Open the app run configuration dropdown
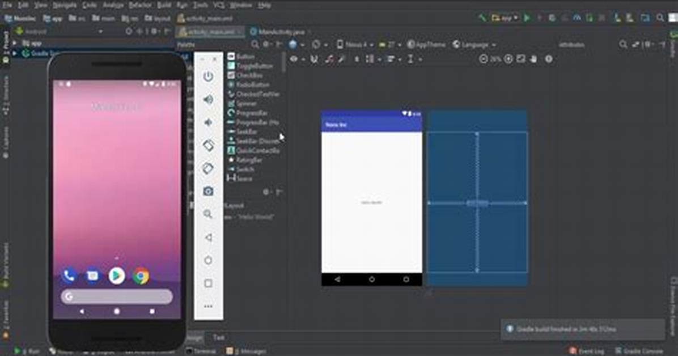Viewport: 678px width, 356px height. (506, 18)
